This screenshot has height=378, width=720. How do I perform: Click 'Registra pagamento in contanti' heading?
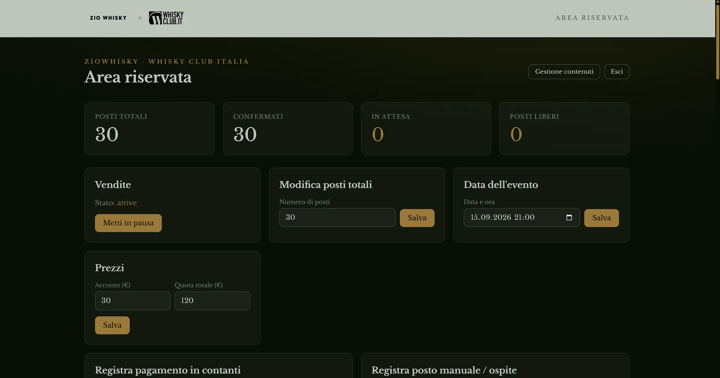point(168,370)
